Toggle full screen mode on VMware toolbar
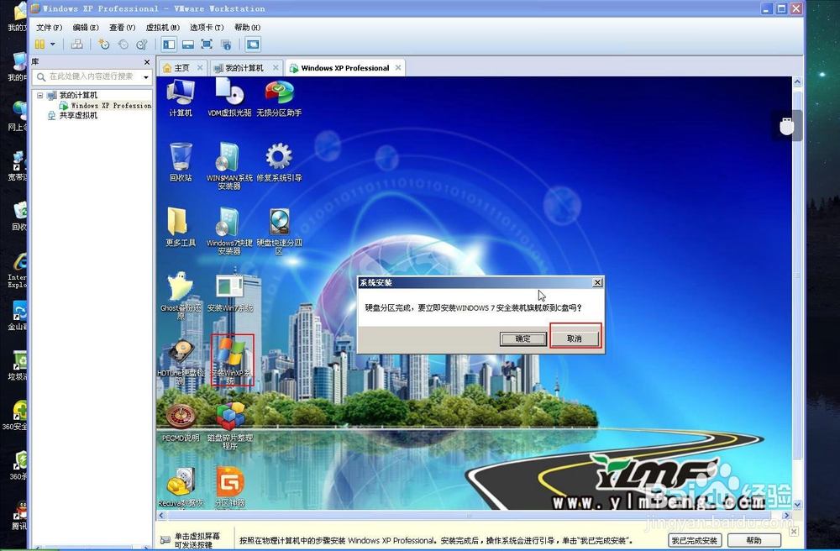Screen dimensions: 840x551 [x=206, y=45]
